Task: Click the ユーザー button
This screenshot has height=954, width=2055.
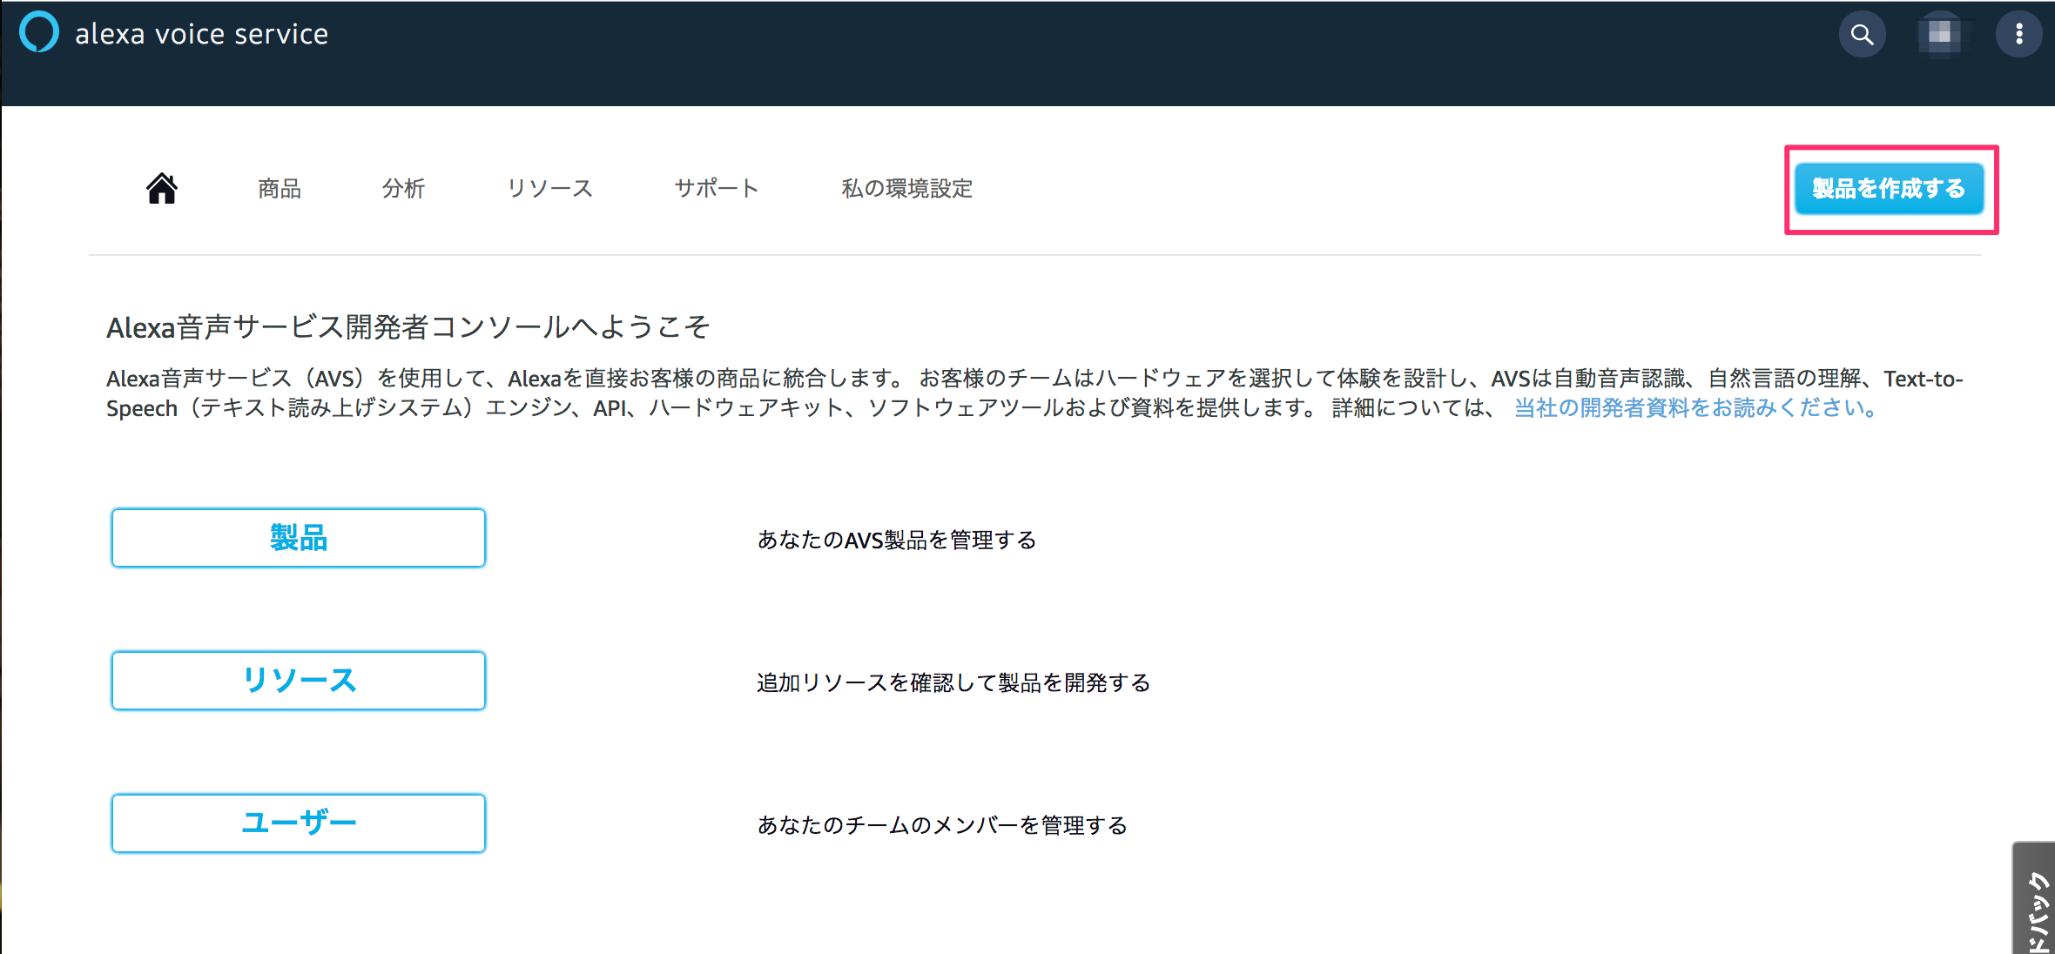Action: [x=299, y=823]
